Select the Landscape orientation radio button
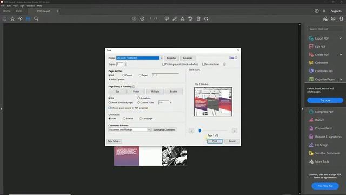Image resolution: width=346 pixels, height=195 pixels. click(x=141, y=118)
